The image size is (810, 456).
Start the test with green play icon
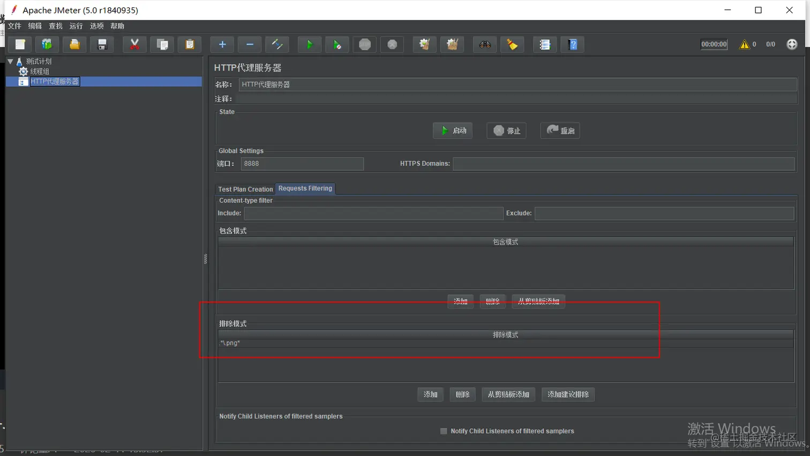pyautogui.click(x=310, y=44)
